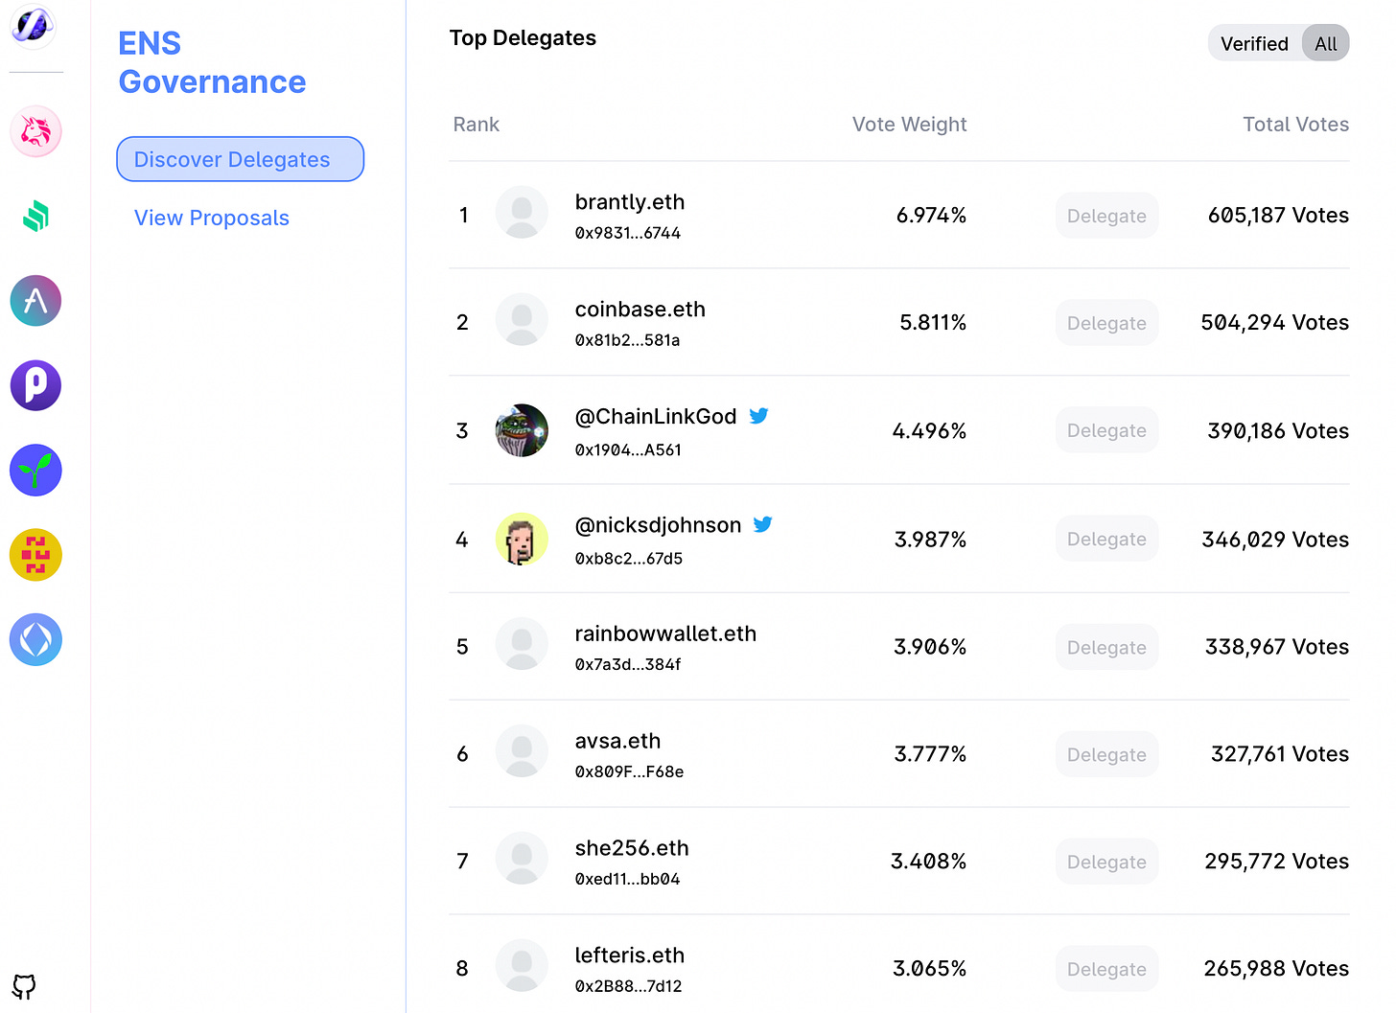Select the yellow pixel-pattern protocol icon
Image resolution: width=1396 pixels, height=1013 pixels.
[x=35, y=555]
